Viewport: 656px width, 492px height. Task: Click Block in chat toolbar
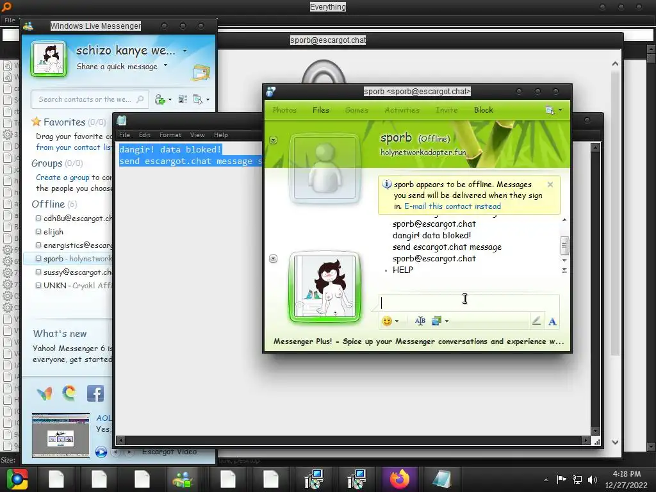tap(483, 110)
